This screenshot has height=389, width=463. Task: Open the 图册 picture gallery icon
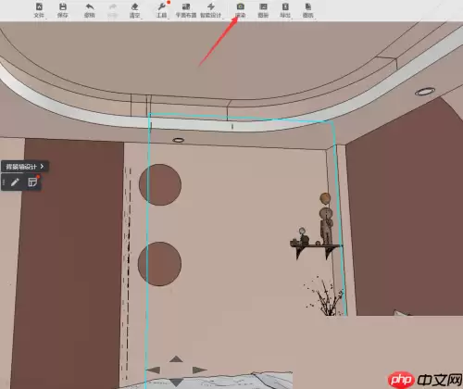point(263,6)
